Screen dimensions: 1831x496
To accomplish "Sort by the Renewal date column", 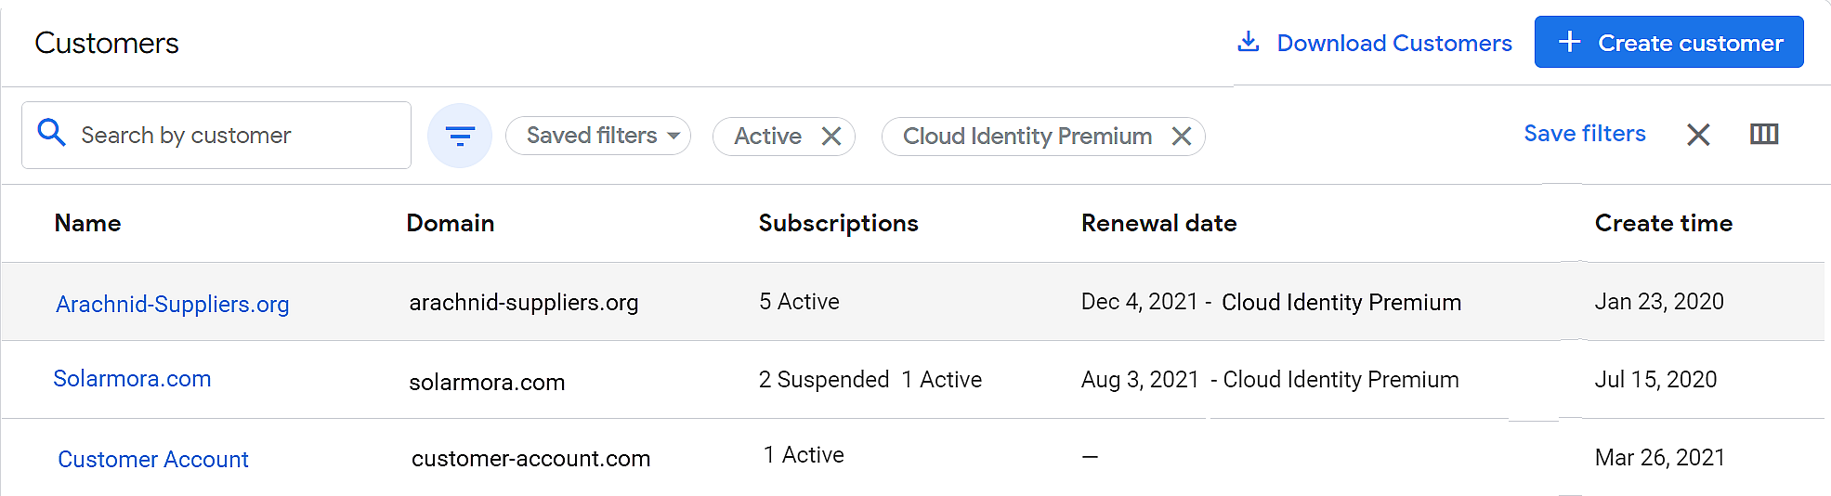I will (1158, 223).
